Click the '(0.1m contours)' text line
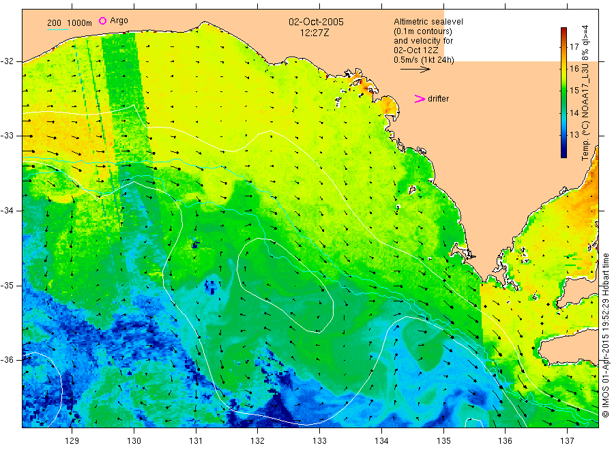614x450 pixels. pos(423,31)
